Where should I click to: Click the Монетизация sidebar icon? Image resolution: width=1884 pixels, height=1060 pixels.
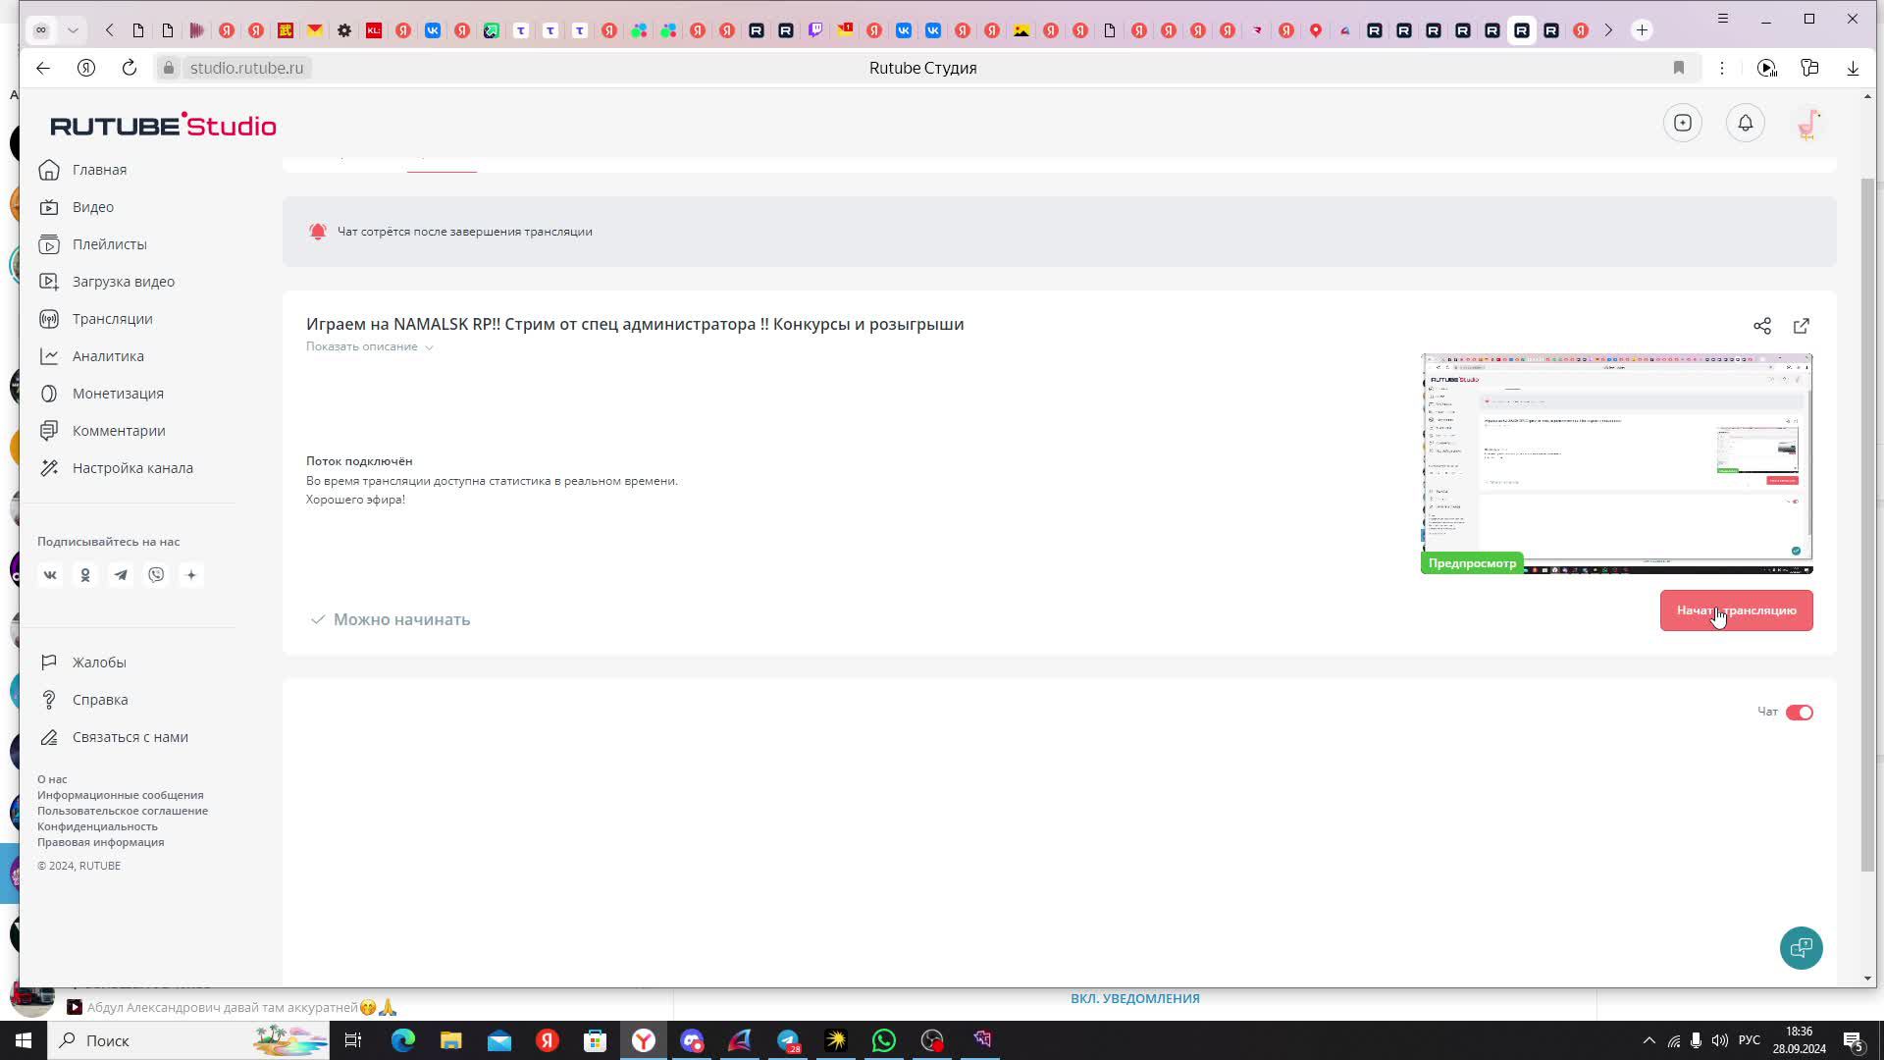coord(49,394)
